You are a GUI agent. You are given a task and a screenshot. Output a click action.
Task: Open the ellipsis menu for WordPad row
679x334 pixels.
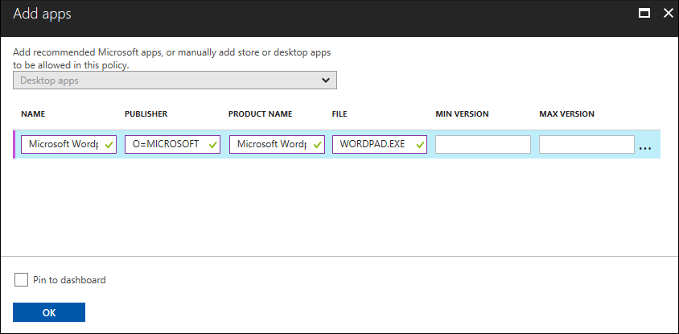645,147
